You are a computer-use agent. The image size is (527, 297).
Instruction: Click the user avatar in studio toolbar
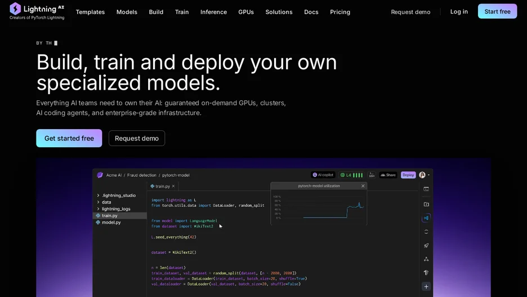[x=422, y=175]
